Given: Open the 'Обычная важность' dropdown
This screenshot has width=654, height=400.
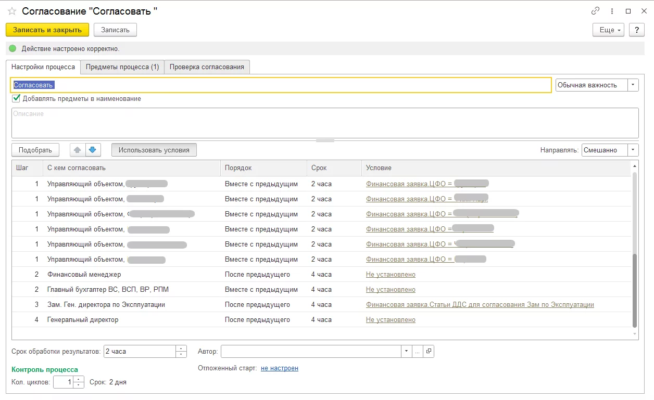Looking at the screenshot, I should pyautogui.click(x=633, y=85).
